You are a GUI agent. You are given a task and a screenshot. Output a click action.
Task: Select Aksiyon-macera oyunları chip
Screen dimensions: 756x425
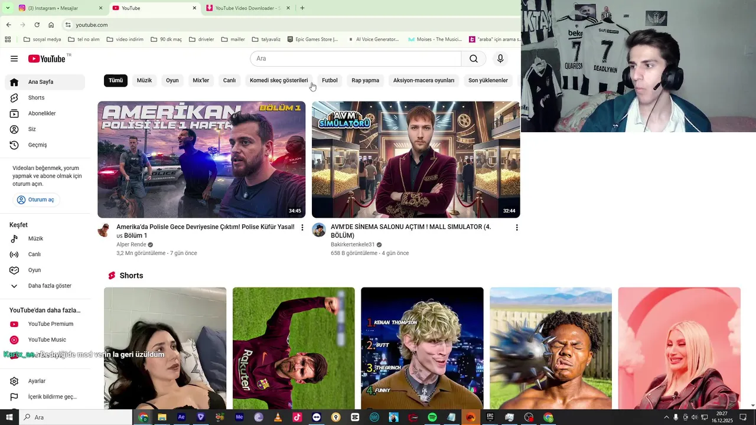(x=424, y=80)
